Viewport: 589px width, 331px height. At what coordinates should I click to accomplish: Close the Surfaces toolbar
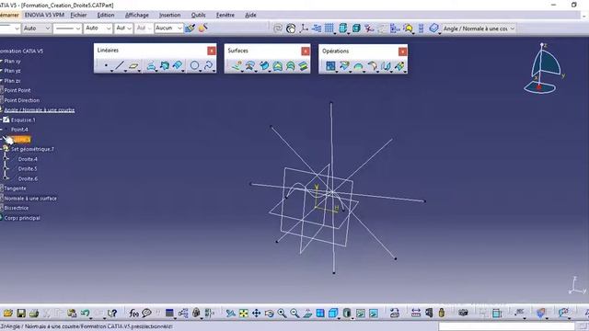click(x=306, y=51)
